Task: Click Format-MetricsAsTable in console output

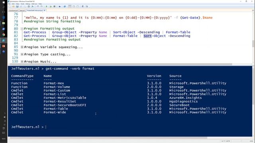Action: [x=65, y=98]
